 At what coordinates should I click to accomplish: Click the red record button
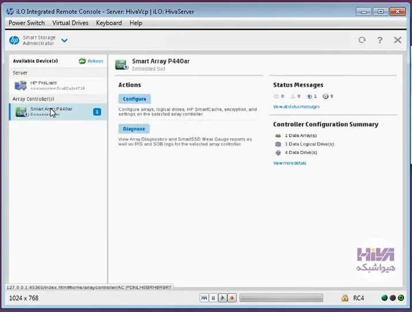[x=232, y=298]
